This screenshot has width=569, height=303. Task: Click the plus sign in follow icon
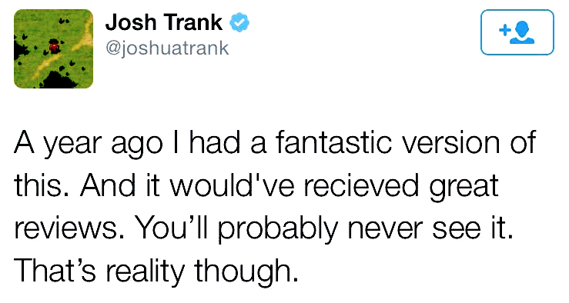pos(504,30)
